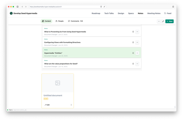The height and width of the screenshot is (120, 183).
Task: Toggle the sidebar panel icon
Action: coord(17,6)
